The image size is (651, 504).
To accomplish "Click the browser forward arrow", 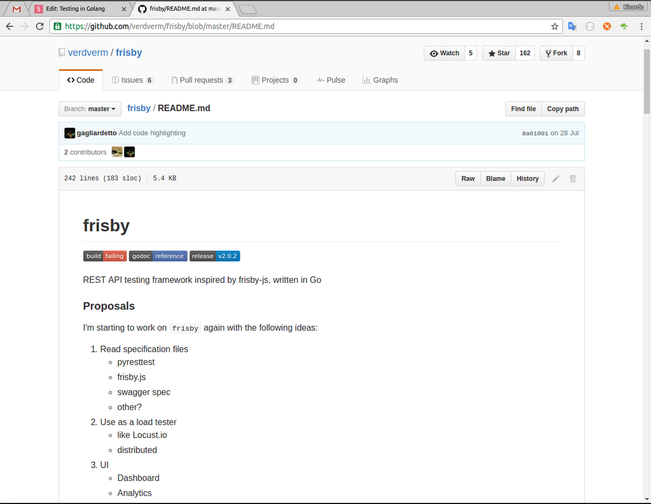I will click(x=25, y=26).
